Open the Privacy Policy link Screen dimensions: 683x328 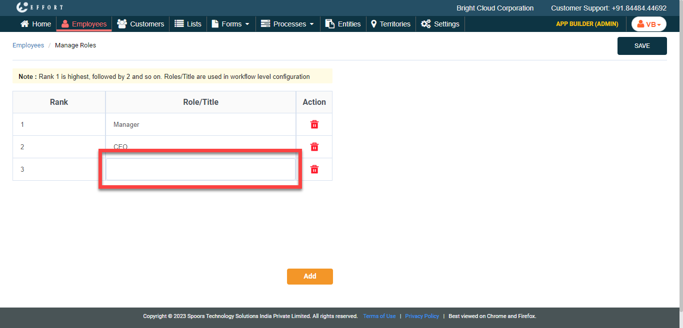[421, 316]
